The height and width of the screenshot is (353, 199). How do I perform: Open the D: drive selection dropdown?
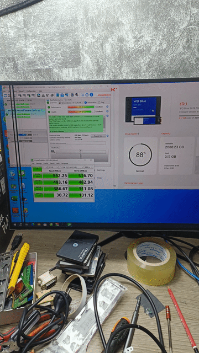point(71,167)
